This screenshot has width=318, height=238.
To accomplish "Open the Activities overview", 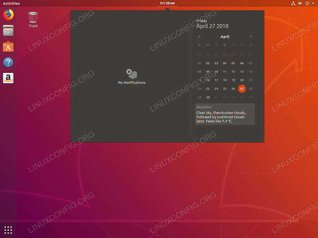I will 11,3.
